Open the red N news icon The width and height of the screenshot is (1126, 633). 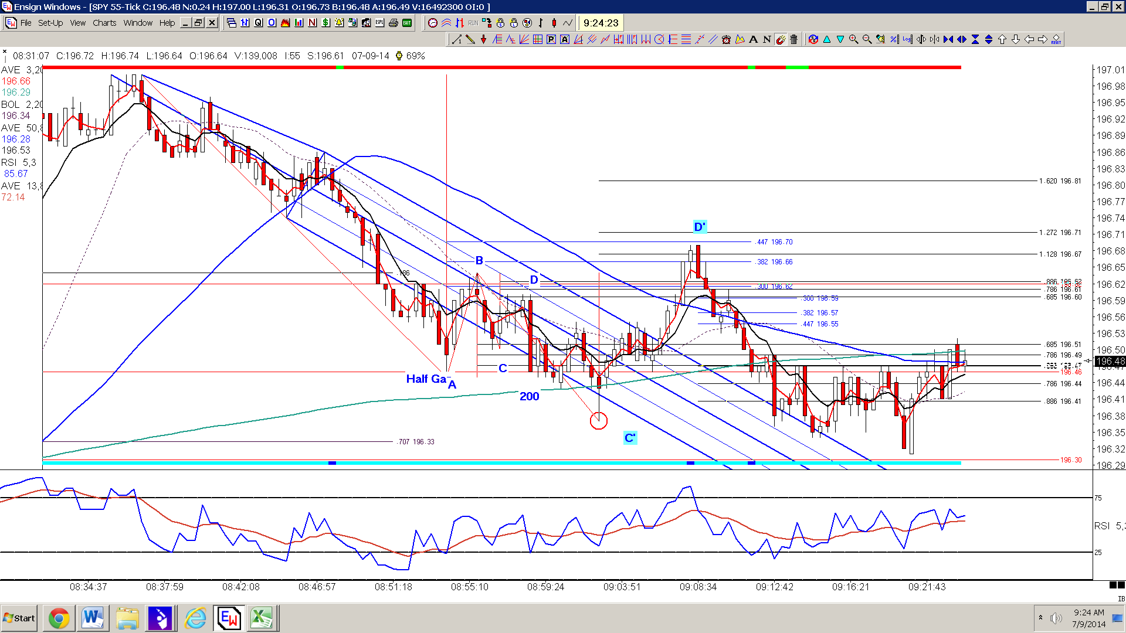click(x=313, y=23)
